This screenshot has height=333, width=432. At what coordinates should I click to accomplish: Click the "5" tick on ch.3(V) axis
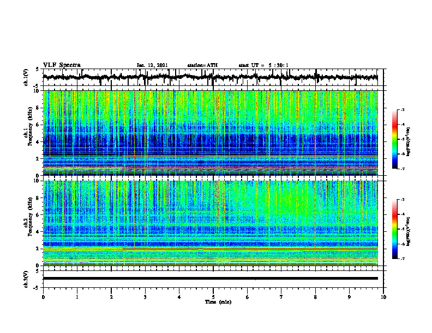(37, 272)
